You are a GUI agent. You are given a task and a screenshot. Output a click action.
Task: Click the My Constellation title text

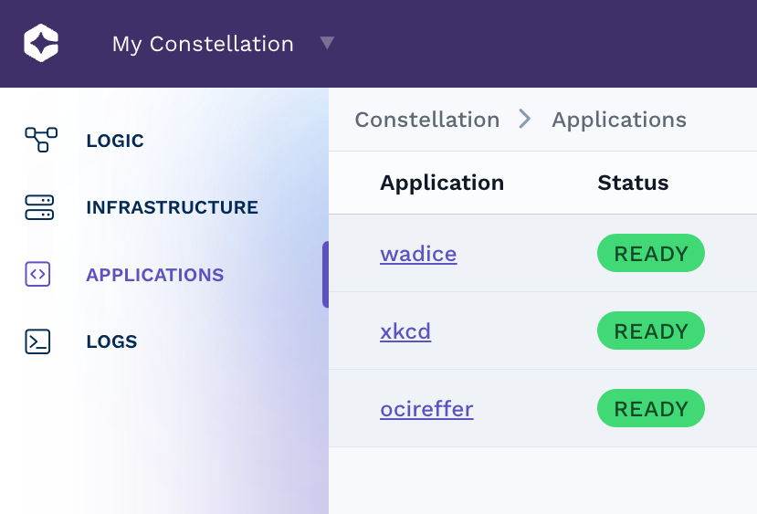203,44
